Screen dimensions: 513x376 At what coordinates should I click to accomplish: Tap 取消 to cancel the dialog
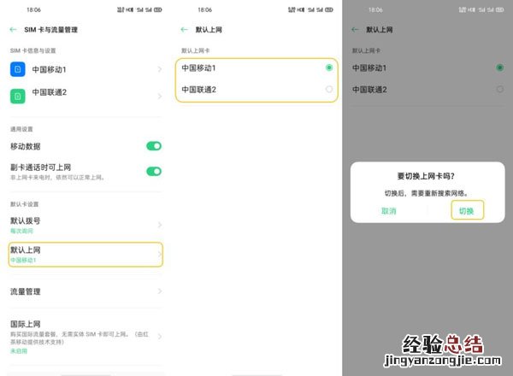[x=389, y=211]
